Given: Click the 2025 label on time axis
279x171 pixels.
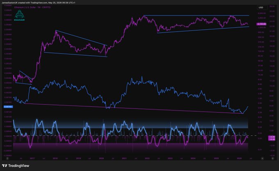Looking at the screenshot, I should click(216, 158).
